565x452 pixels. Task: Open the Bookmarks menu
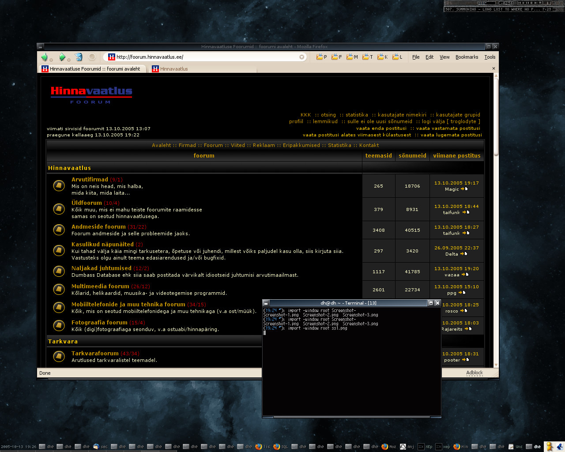tap(467, 57)
